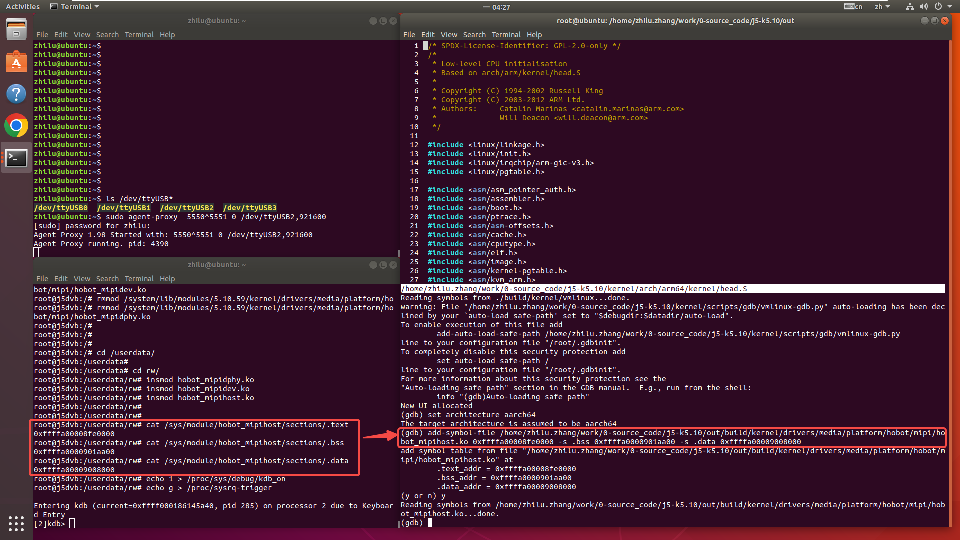The image size is (960, 540).
Task: Maximize the root@ubuntu terminal window
Action: click(x=934, y=21)
